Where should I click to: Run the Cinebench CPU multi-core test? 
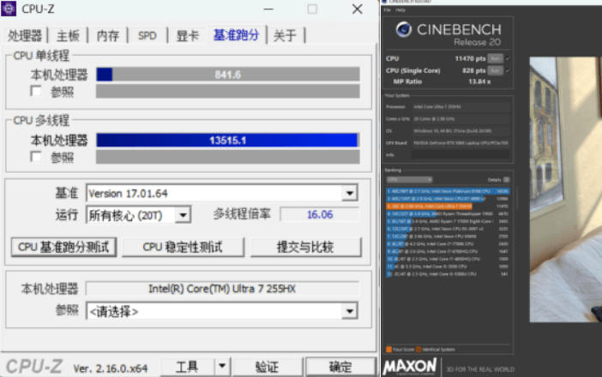click(496, 58)
